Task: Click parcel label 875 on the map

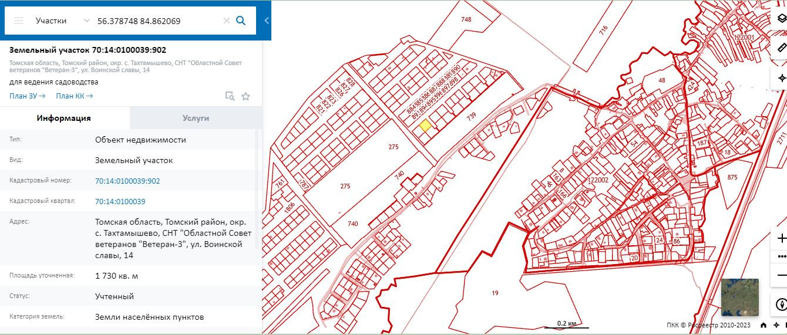Action: 732,177
